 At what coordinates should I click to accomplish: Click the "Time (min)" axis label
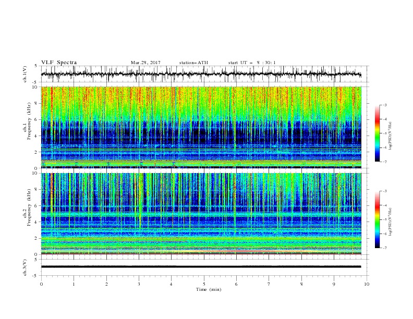pos(209,289)
